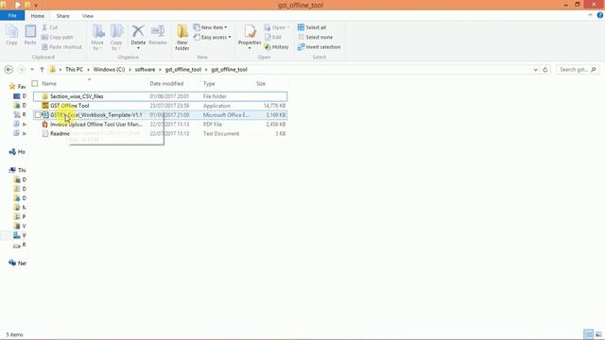The image size is (605, 340).
Task: Click Select all
Action: point(312,27)
